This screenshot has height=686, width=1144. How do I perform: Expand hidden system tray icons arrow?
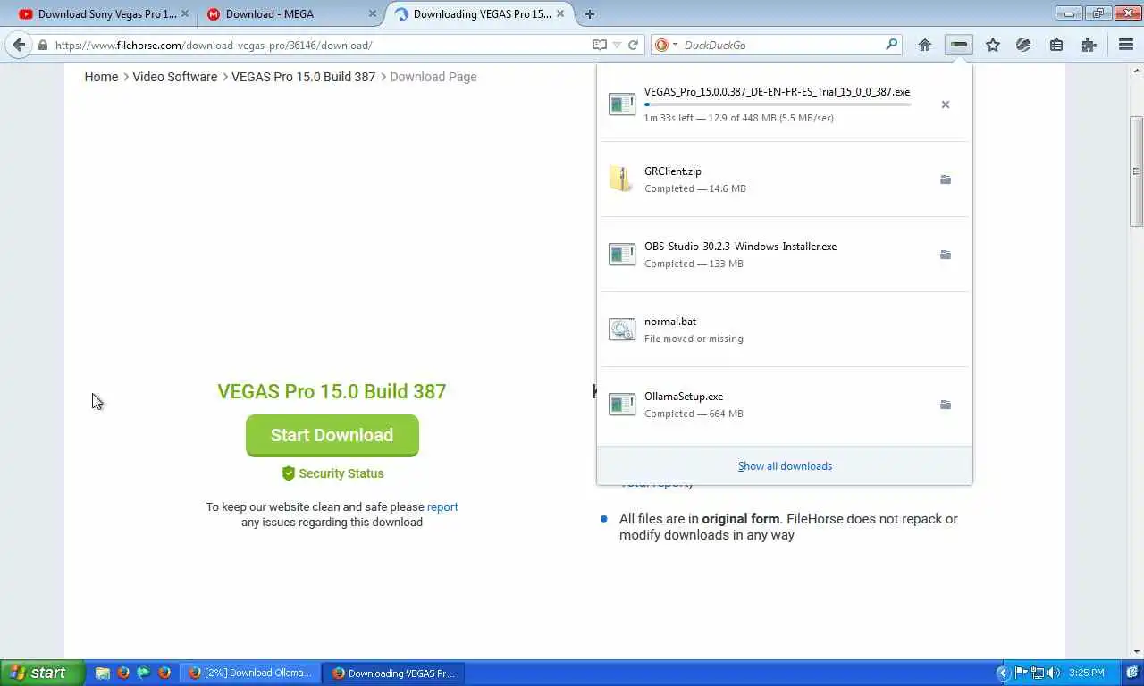click(1003, 673)
